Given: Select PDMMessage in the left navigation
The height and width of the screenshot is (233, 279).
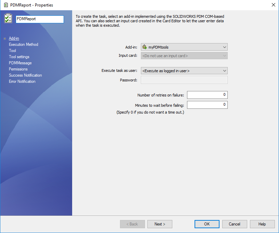Looking at the screenshot, I should click(20, 63).
